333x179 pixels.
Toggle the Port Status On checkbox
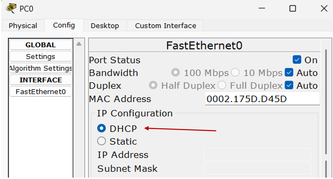tap(297, 60)
